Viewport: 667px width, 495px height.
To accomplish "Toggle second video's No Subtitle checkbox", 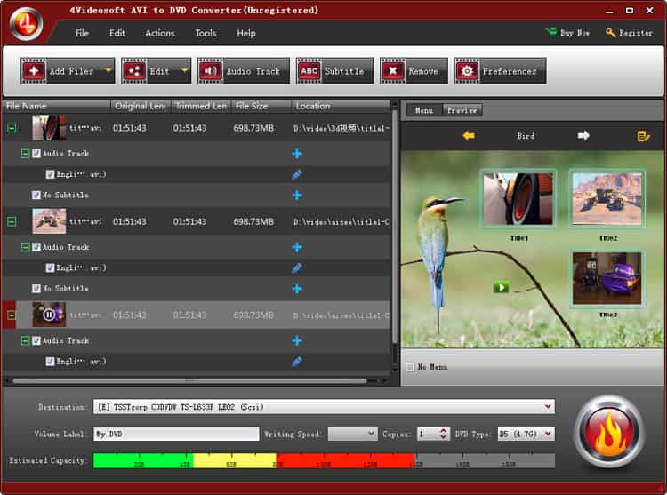I will coord(36,289).
